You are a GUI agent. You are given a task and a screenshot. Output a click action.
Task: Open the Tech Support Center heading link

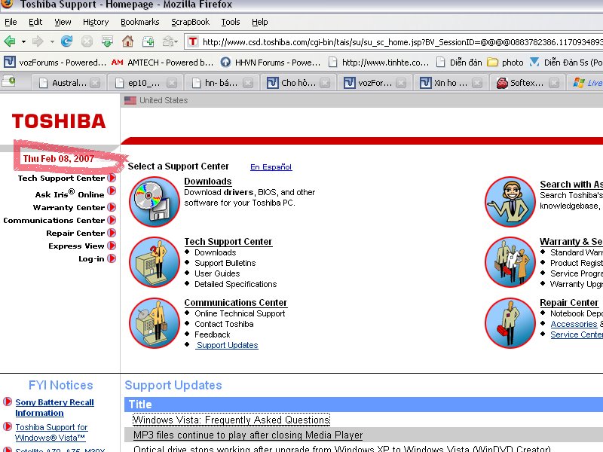(x=228, y=242)
